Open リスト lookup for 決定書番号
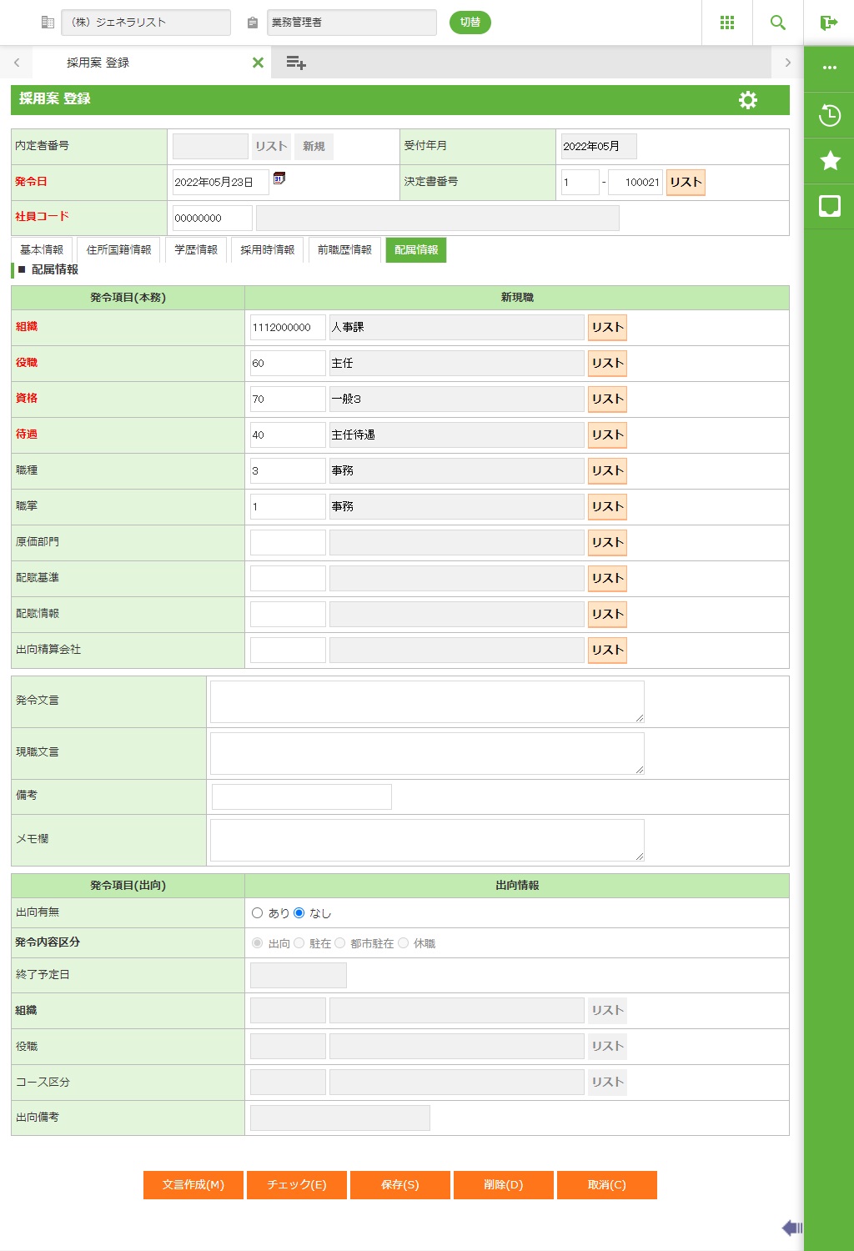The height and width of the screenshot is (1251, 854). tap(686, 183)
